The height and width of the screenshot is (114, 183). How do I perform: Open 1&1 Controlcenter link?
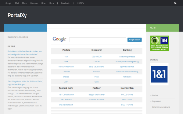click(66, 95)
